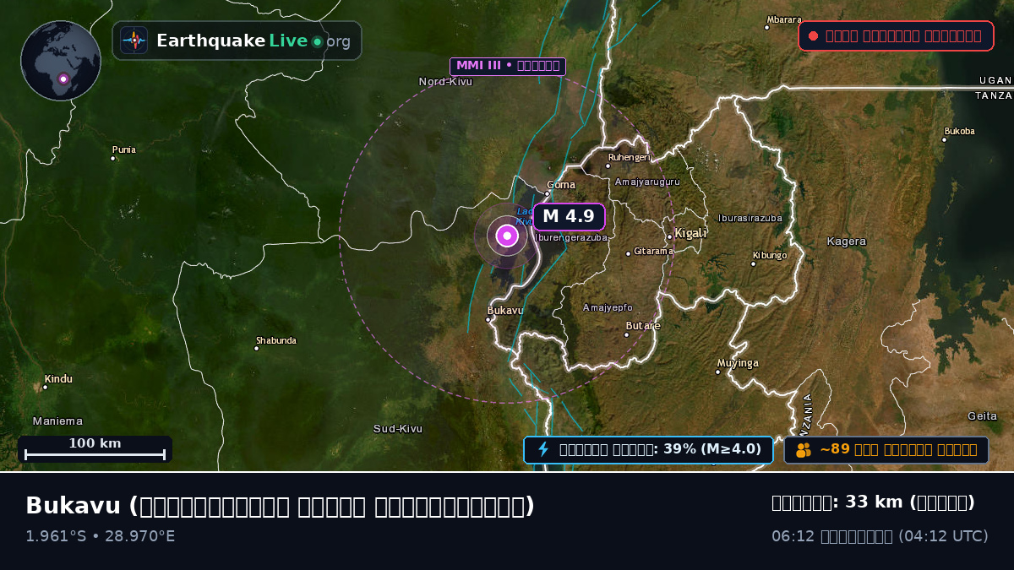The height and width of the screenshot is (570, 1014).
Task: Click the 100 km scale bar
Action: (95, 449)
